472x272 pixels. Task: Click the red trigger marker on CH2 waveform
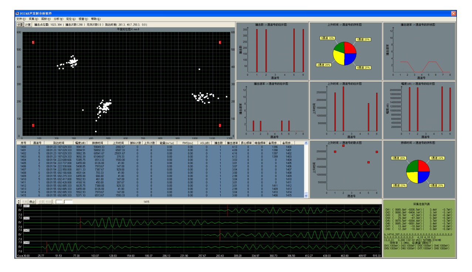click(80, 222)
